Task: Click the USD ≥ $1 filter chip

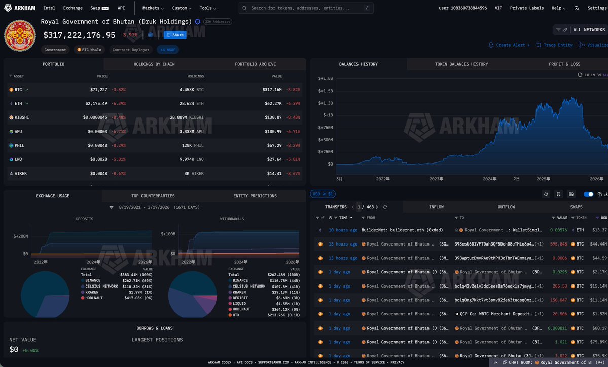Action: tap(323, 194)
